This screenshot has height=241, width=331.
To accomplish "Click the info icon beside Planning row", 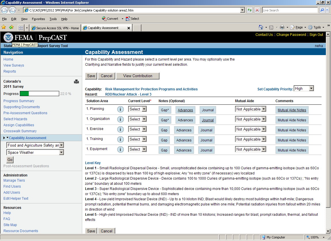I will click(x=120, y=109).
